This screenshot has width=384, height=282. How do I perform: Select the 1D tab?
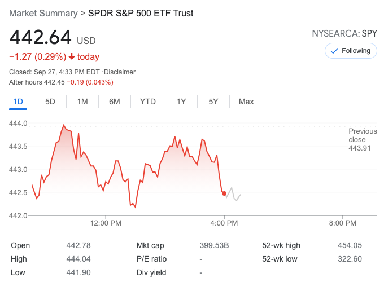pos(18,102)
